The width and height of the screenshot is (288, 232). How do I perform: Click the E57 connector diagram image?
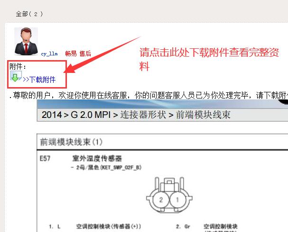pos(169,195)
